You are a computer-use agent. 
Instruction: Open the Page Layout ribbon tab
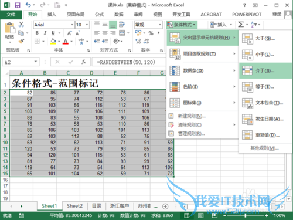(76, 15)
